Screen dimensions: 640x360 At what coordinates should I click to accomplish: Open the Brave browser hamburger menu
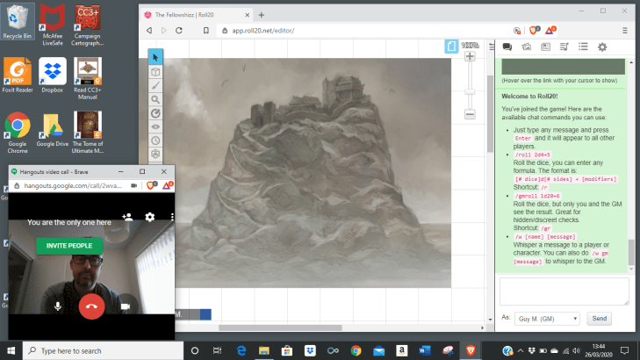click(624, 31)
